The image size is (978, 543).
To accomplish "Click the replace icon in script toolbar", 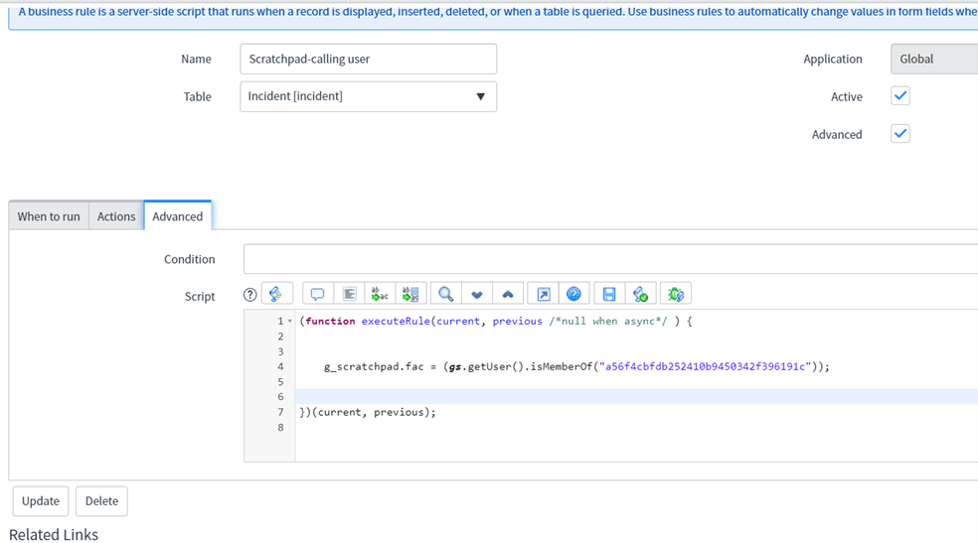I will click(x=380, y=294).
